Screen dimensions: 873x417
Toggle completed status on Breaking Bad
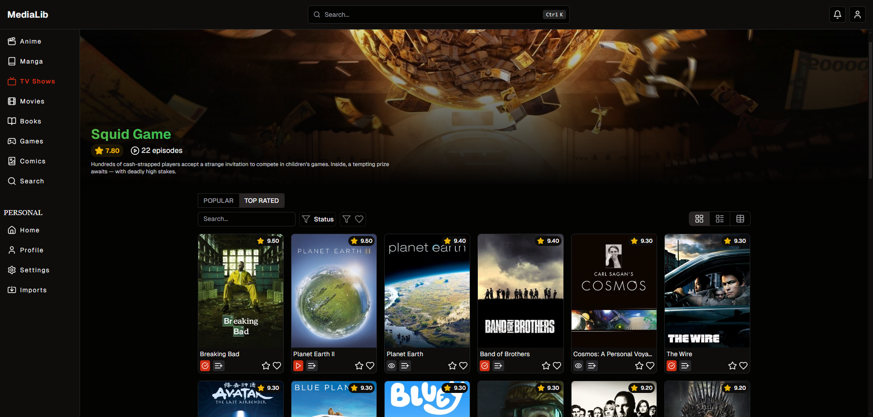205,366
